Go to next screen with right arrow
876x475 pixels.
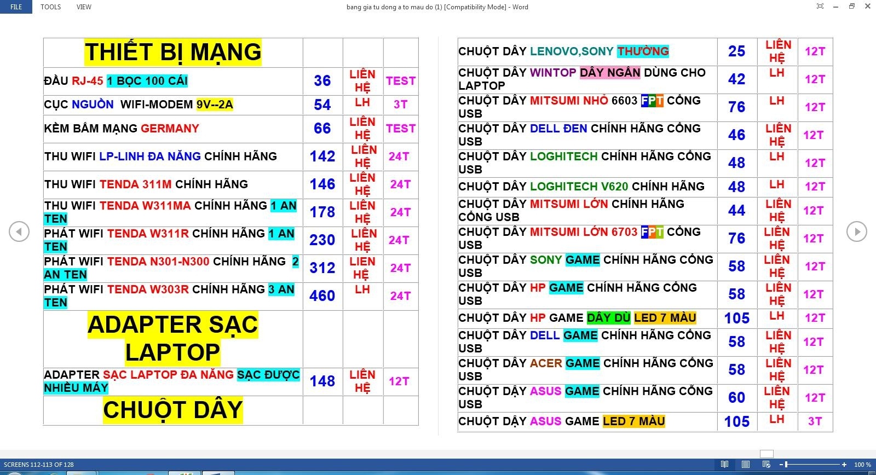coord(857,231)
